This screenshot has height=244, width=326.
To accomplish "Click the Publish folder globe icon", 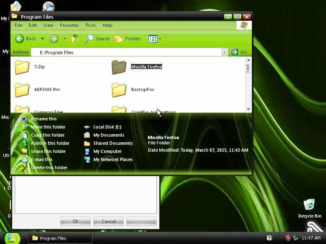I will [x=24, y=144].
